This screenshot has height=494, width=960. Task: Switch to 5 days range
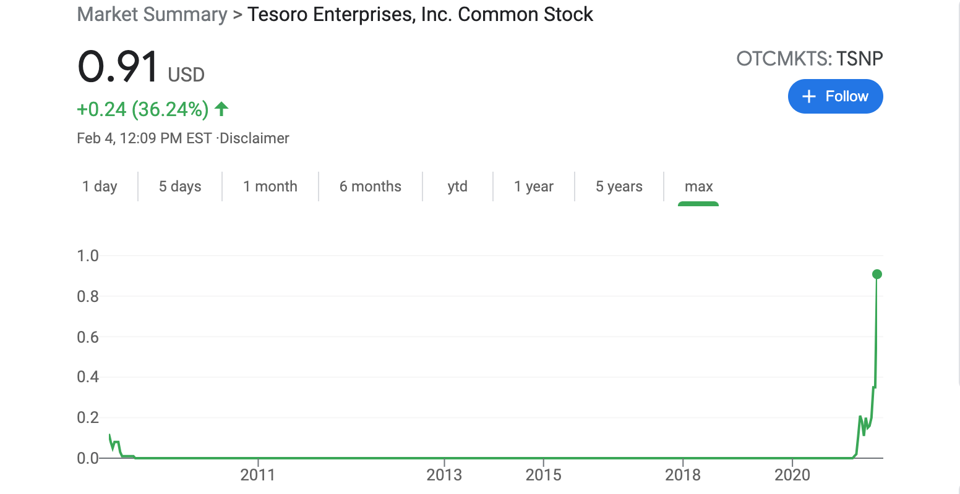180,186
